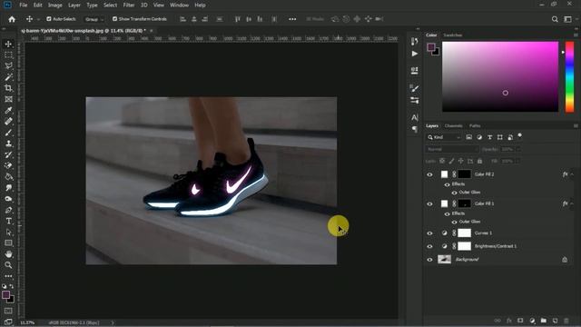
Task: Select the Lasso tool
Action: tap(8, 66)
